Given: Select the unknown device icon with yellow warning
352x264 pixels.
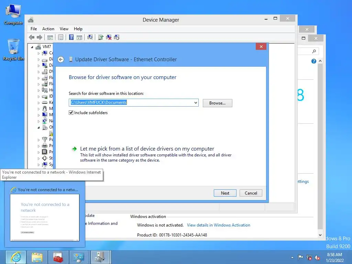Looking at the screenshot, I should [x=51, y=133].
